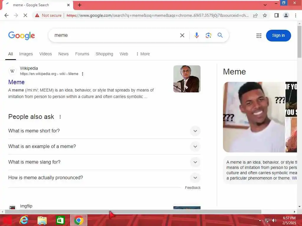Viewport: 302px width, 226px height.
Task: Select the All results tab
Action: click(x=11, y=54)
